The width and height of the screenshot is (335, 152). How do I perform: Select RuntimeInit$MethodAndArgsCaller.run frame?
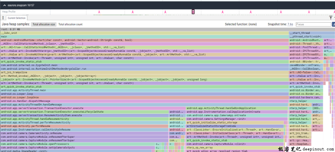144,69
